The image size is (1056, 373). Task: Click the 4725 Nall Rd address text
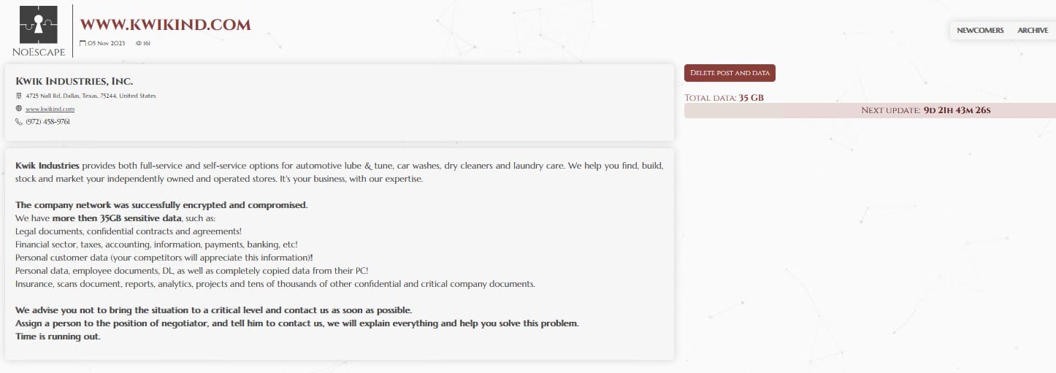click(x=91, y=96)
